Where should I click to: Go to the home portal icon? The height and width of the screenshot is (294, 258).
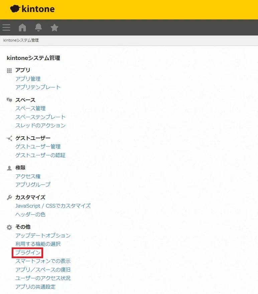point(22,27)
